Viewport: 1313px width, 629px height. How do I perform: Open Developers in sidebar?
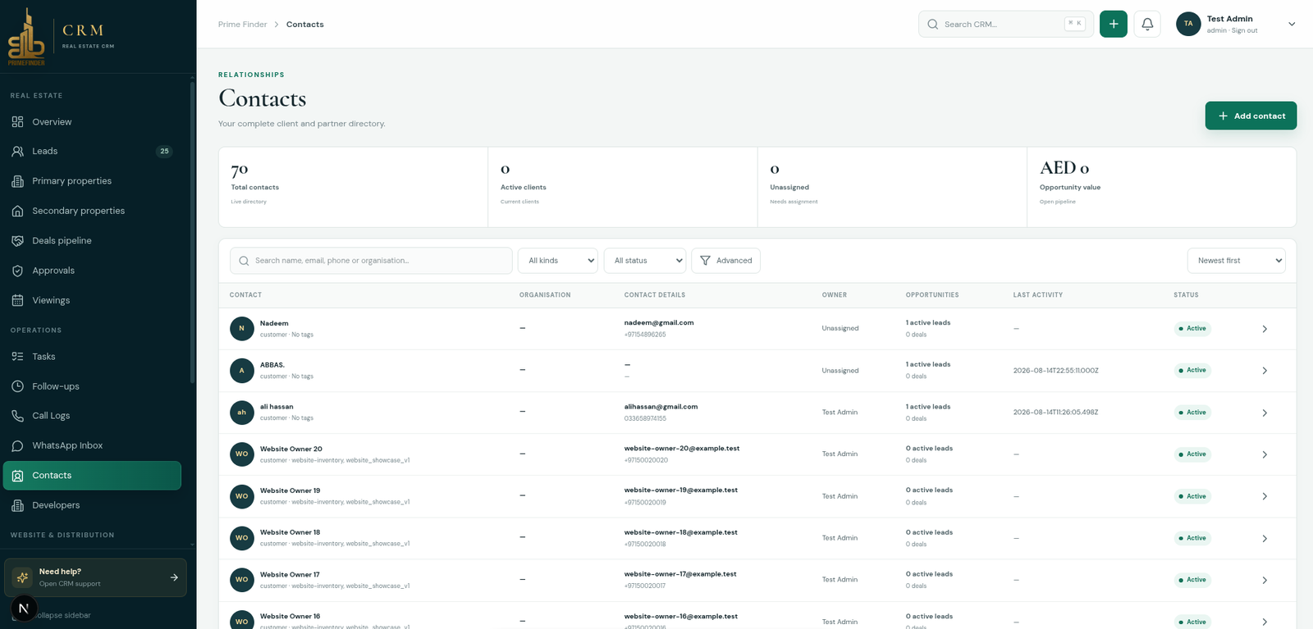(x=93, y=505)
